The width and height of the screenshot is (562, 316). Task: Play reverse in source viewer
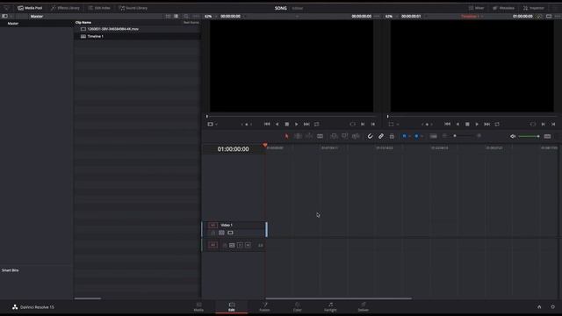click(x=277, y=124)
